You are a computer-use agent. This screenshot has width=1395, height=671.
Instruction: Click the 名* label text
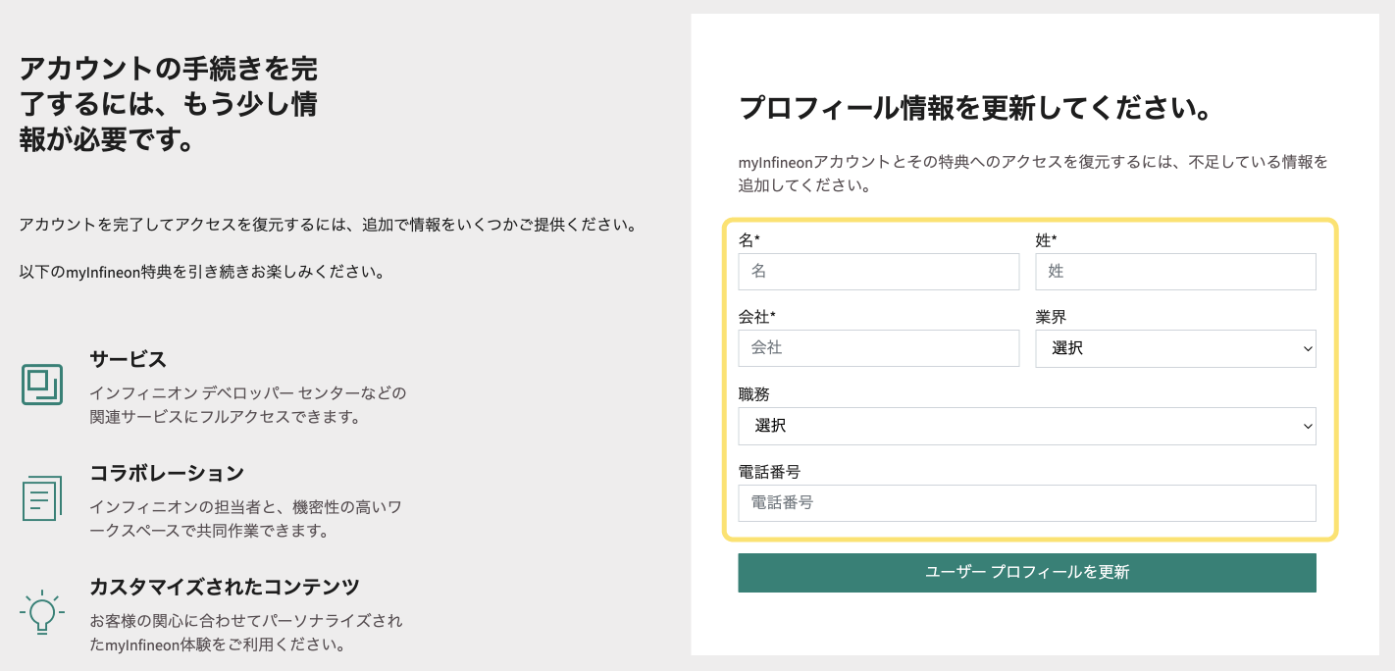click(749, 240)
